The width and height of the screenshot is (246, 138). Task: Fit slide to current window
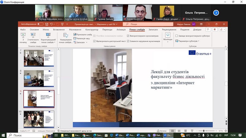coord(225,131)
